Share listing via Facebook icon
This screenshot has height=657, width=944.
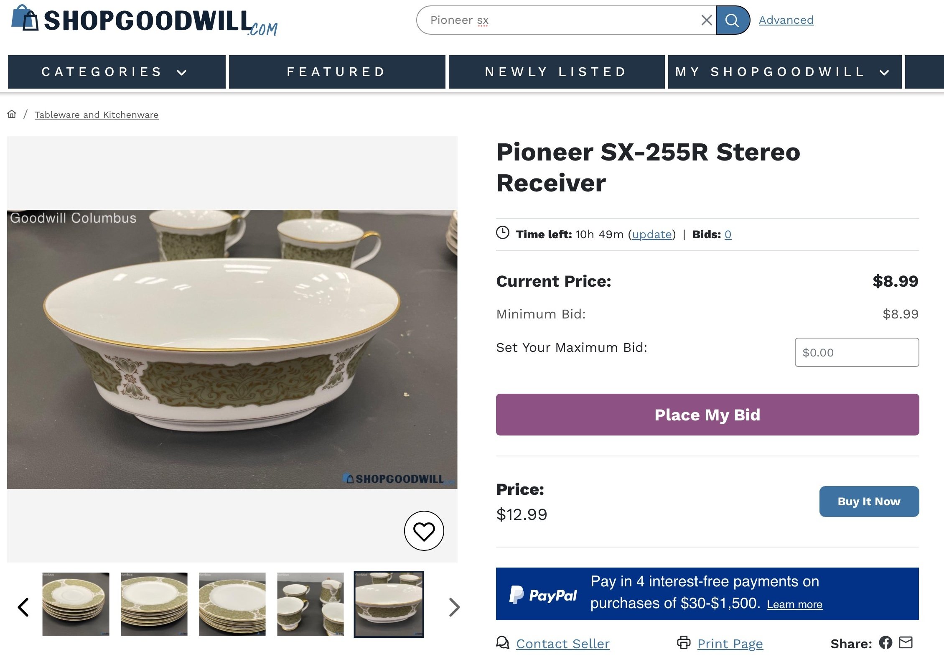point(885,642)
